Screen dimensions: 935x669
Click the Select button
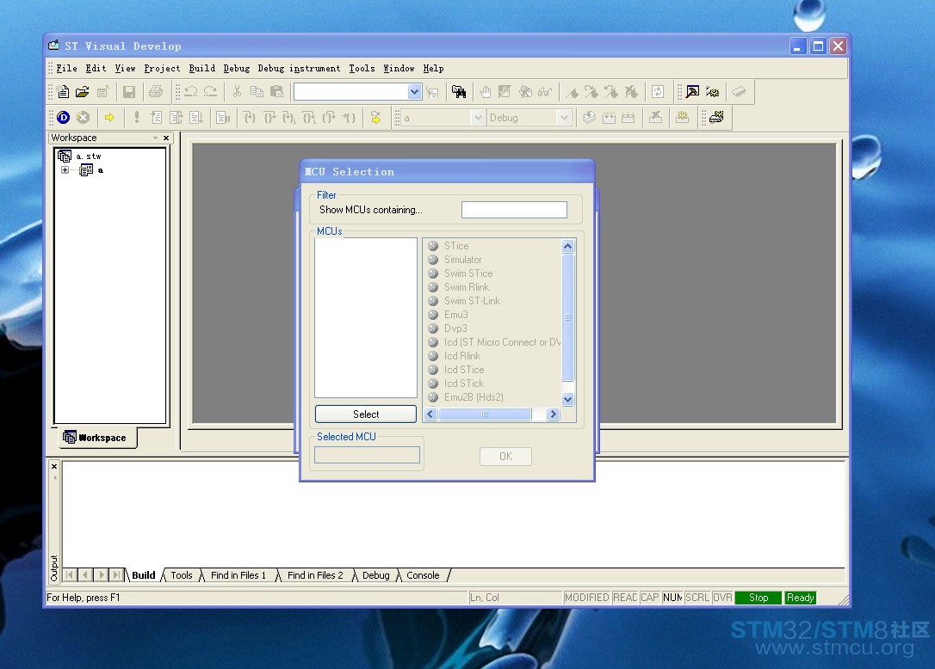coord(366,414)
